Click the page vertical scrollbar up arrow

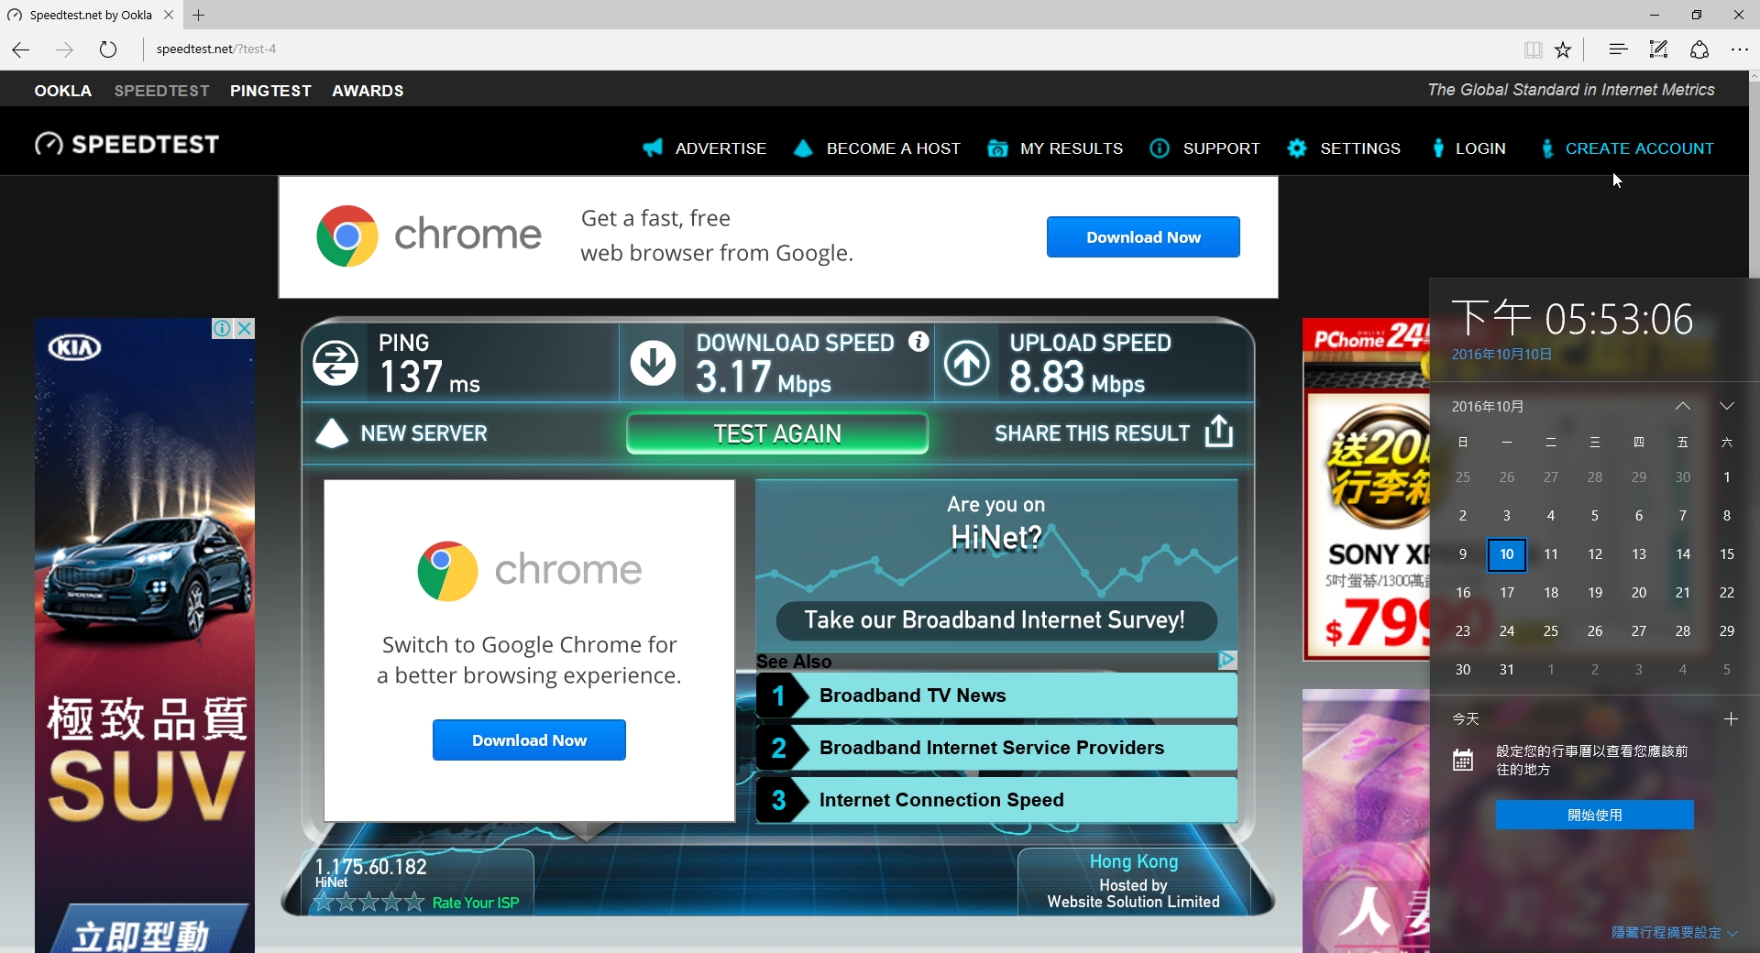click(x=1754, y=77)
